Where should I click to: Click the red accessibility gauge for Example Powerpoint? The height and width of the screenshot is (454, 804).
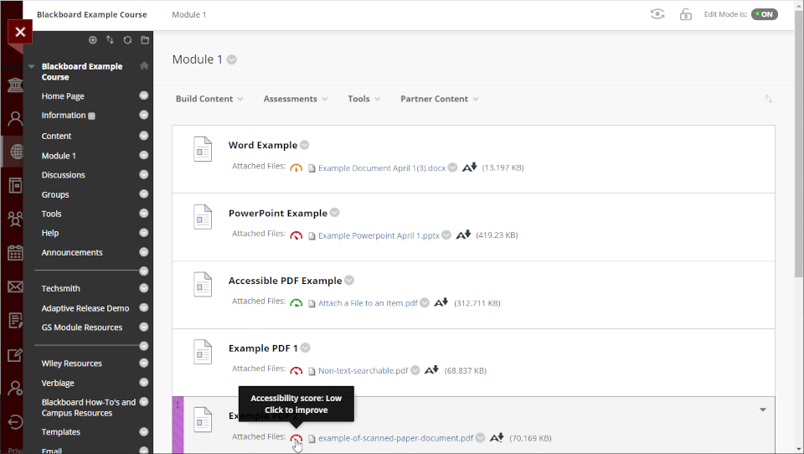(296, 235)
